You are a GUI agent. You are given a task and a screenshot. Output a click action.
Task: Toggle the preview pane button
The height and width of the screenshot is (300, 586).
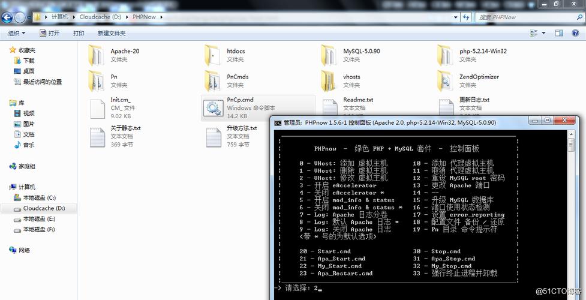559,33
